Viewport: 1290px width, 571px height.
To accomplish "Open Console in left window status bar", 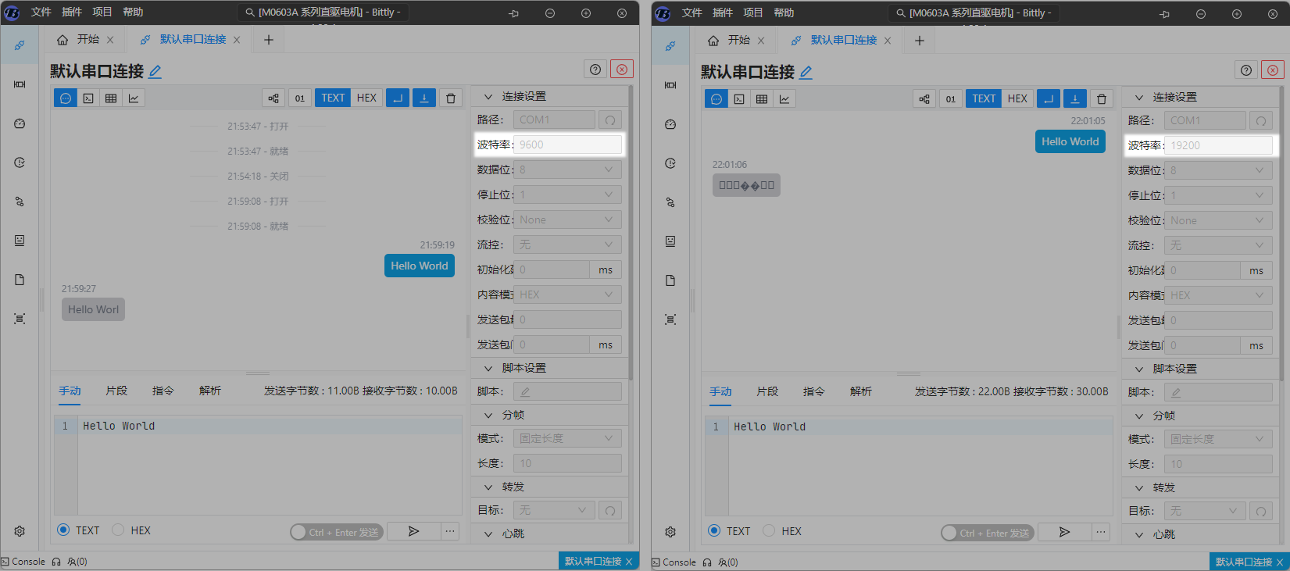I will (x=23, y=562).
